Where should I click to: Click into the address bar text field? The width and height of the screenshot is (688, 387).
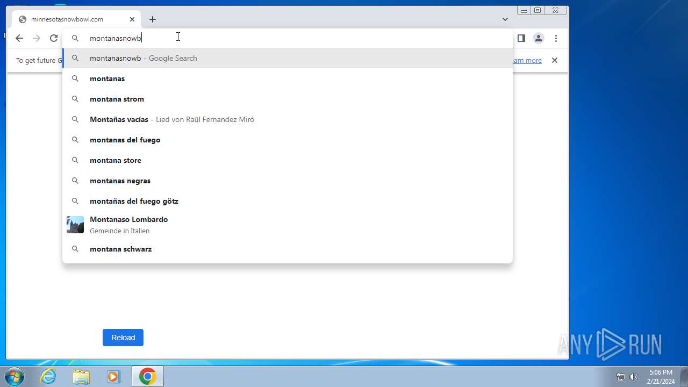click(x=288, y=38)
